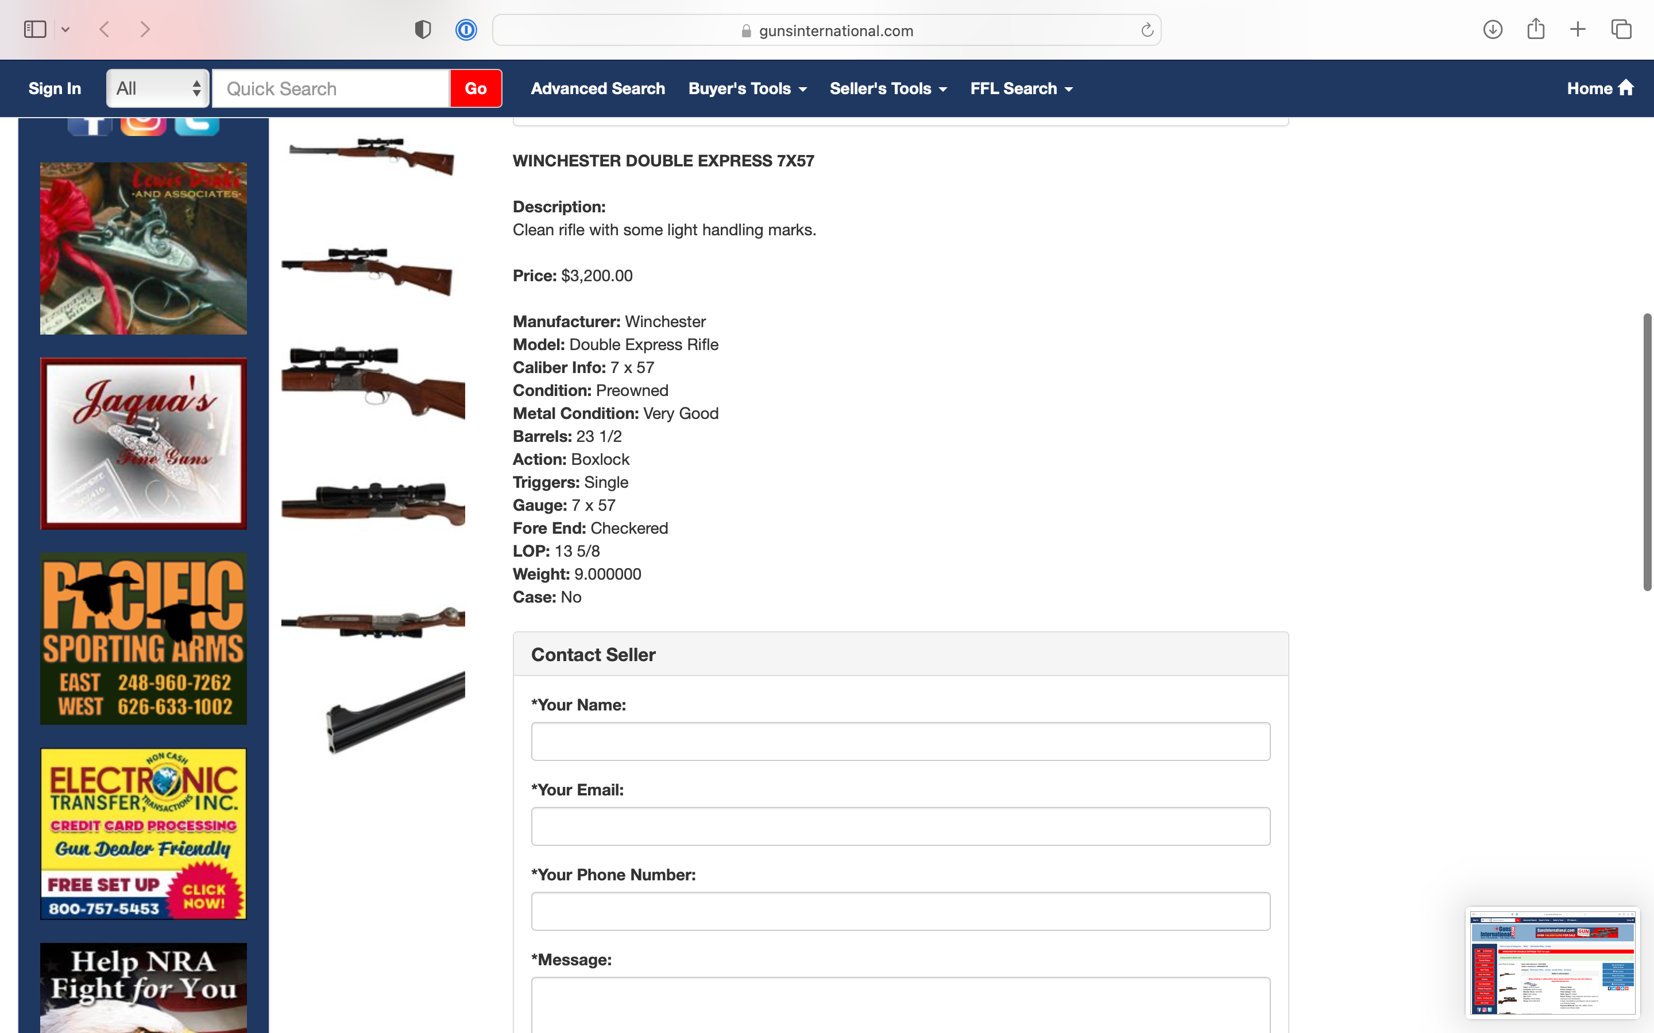Focus the gunsinternational.com address bar
This screenshot has width=1654, height=1033.
coord(826,30)
